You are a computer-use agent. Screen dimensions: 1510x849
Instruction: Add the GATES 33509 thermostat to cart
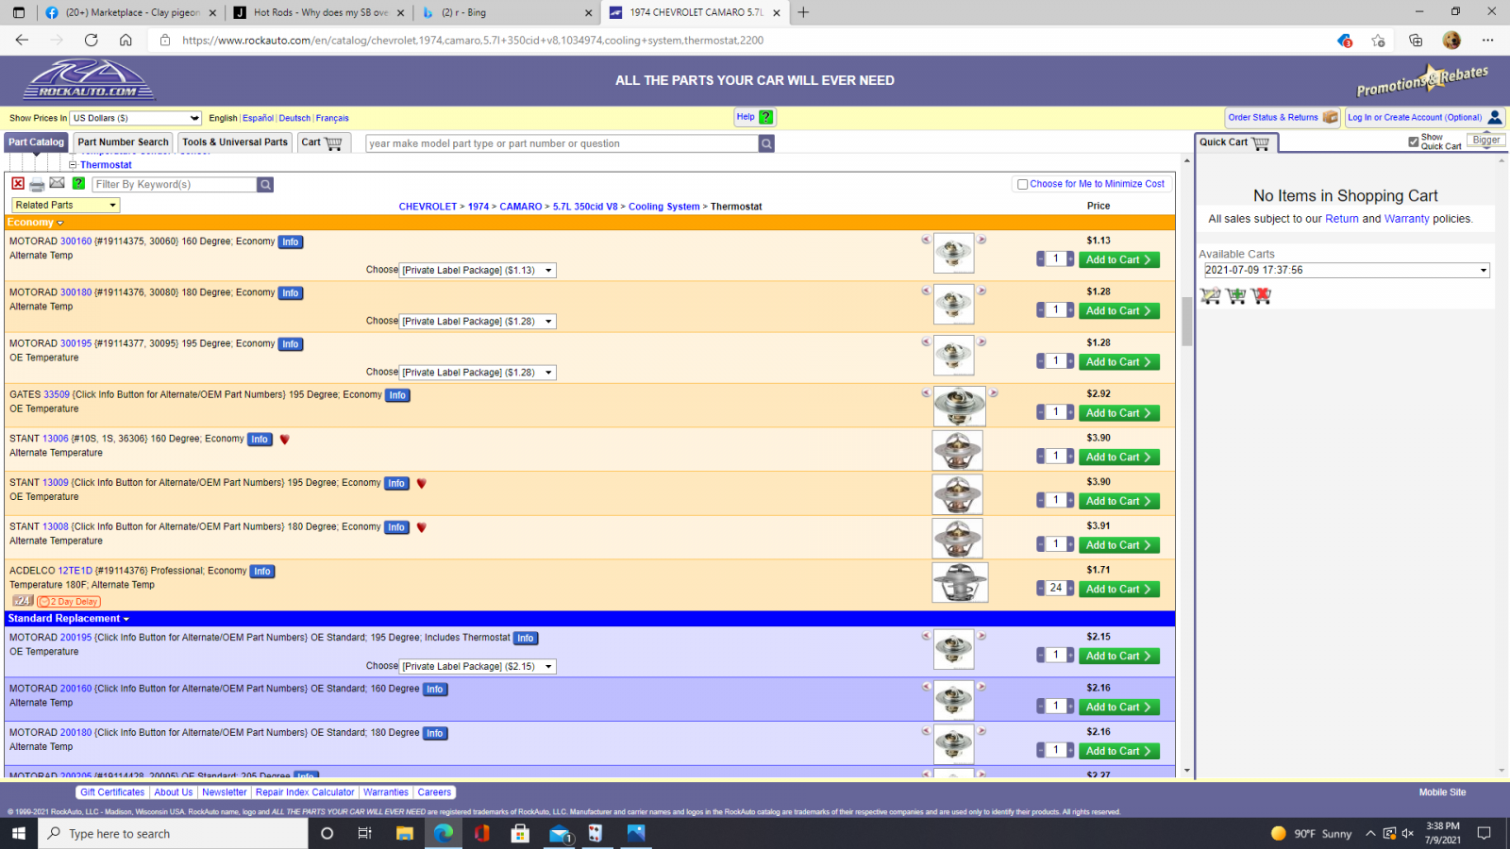tap(1118, 413)
